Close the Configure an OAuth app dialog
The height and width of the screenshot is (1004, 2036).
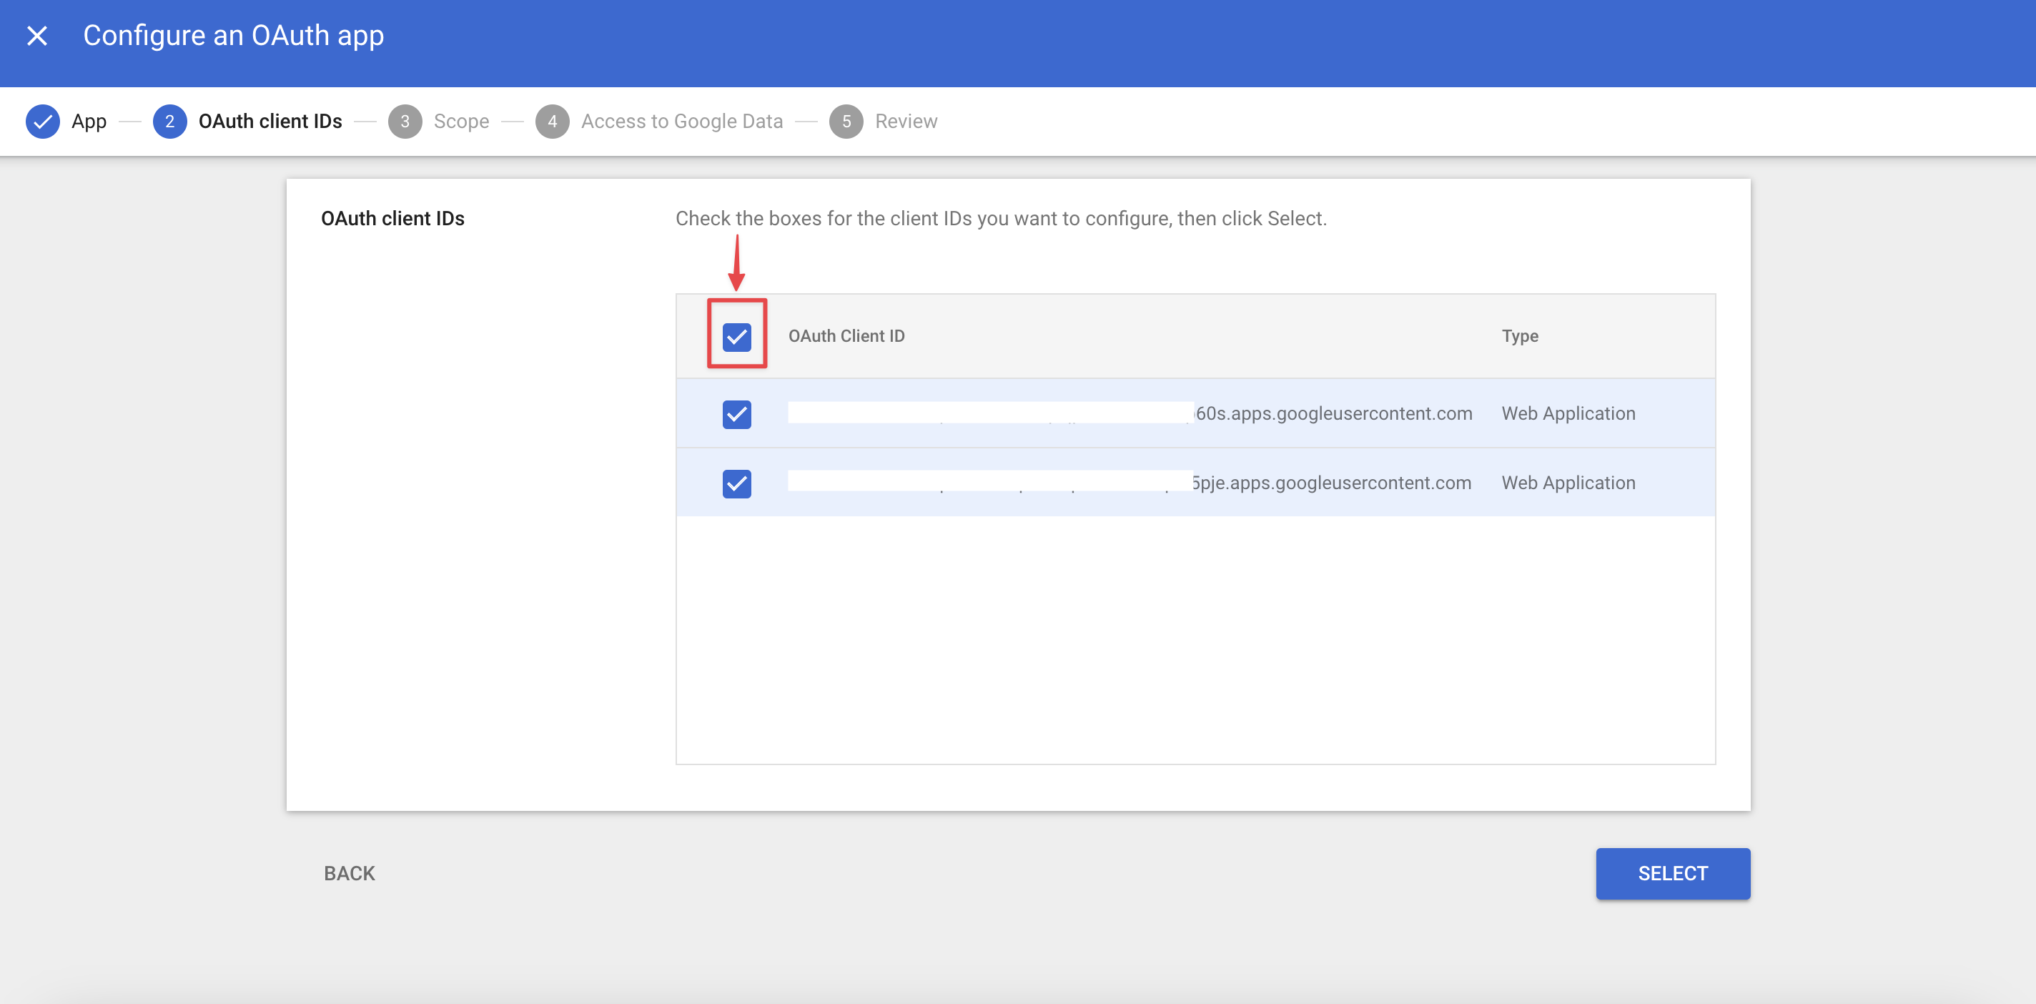37,36
